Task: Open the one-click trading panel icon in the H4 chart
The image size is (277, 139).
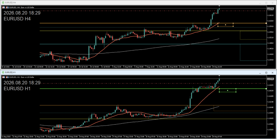Action: (4, 7)
